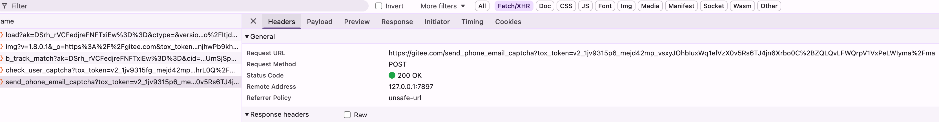Screen dimensions: 939x122
Task: Open the More filters dropdown
Action: (x=442, y=6)
